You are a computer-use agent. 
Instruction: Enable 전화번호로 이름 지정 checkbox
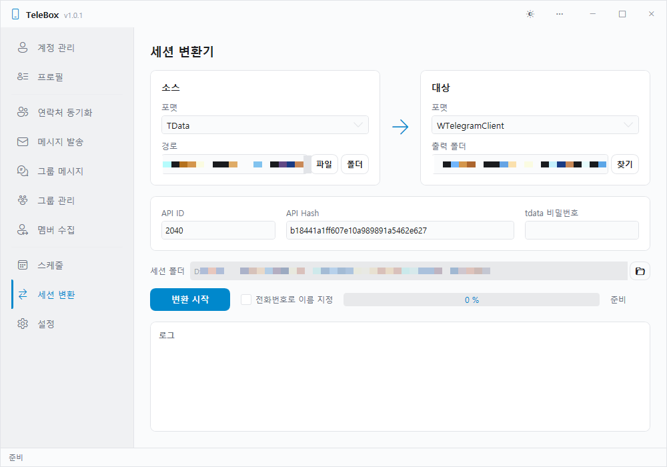coord(246,300)
